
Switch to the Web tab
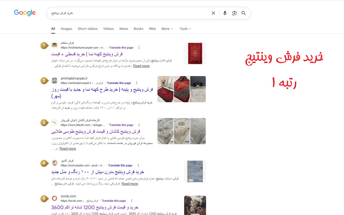tap(152, 29)
